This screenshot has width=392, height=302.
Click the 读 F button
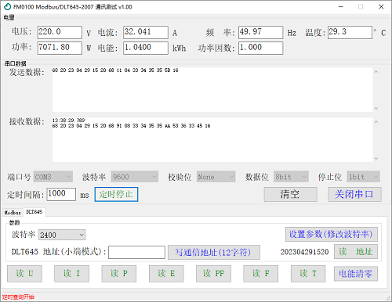click(260, 274)
